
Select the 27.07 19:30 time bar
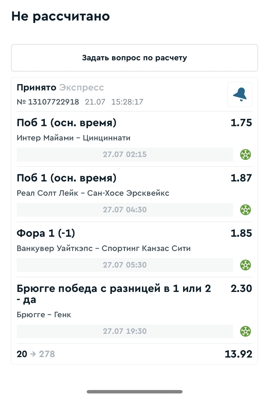click(125, 331)
